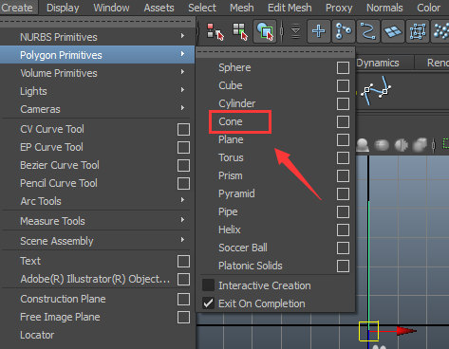
Task: Expand Lights submenu arrow
Action: (x=182, y=90)
